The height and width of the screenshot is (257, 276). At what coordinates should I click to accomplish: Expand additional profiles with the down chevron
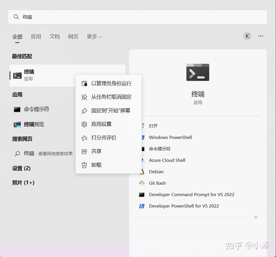coord(255,217)
